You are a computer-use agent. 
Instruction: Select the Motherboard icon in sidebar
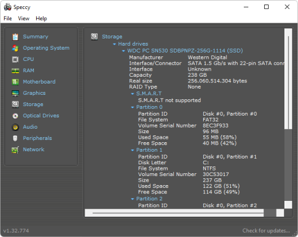pos(15,82)
